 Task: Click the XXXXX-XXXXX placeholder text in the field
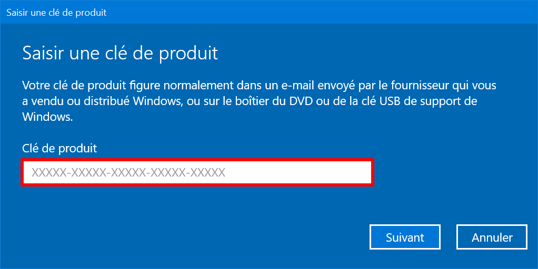(128, 172)
